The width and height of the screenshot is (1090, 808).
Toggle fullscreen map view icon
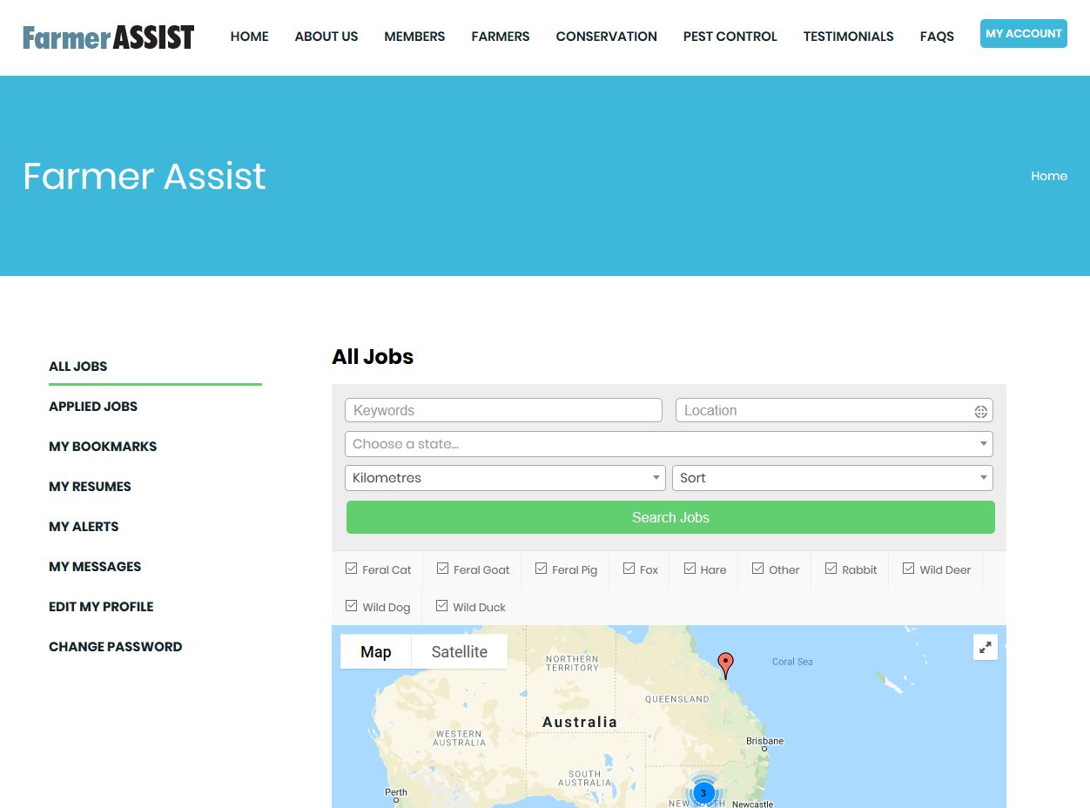[985, 648]
